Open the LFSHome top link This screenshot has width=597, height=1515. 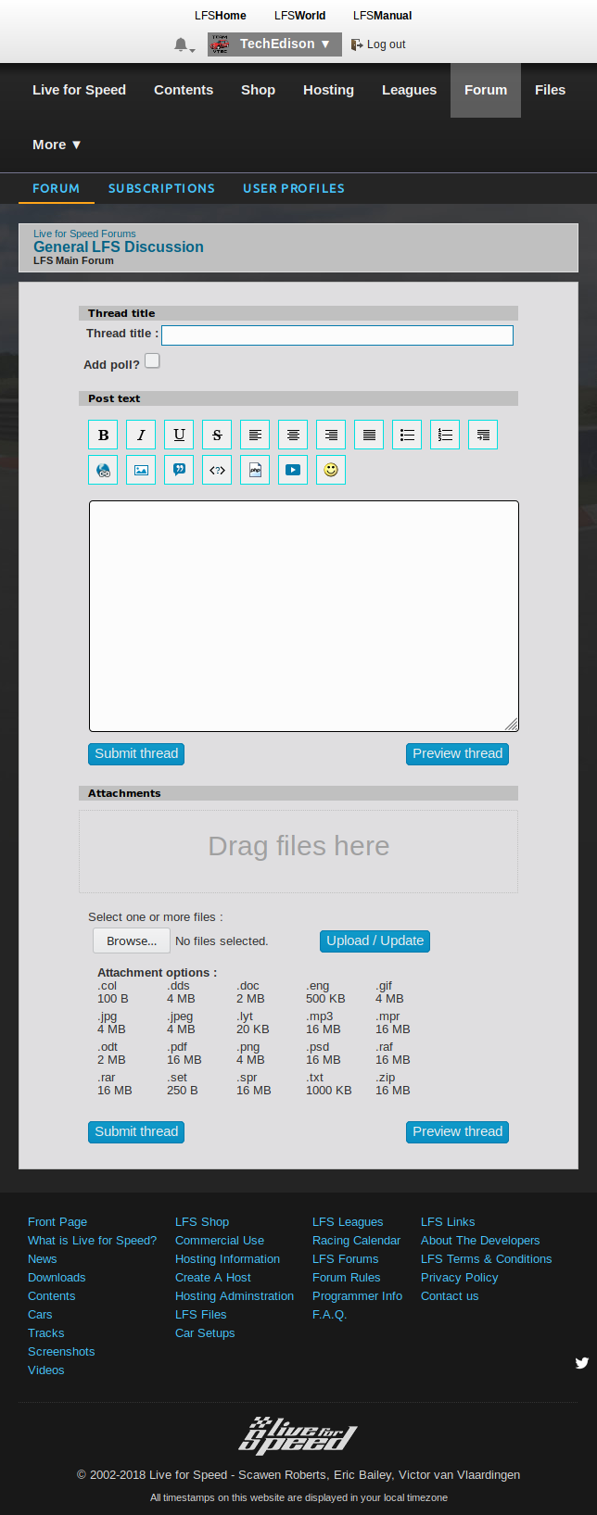point(221,16)
